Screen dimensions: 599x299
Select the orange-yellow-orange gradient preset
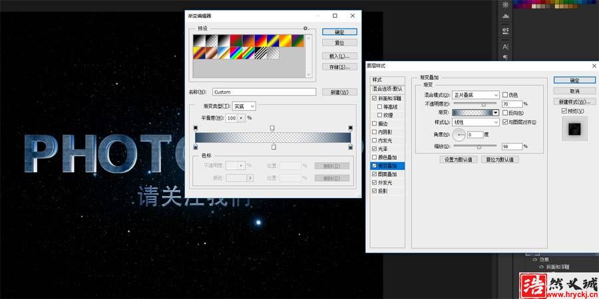(x=286, y=41)
